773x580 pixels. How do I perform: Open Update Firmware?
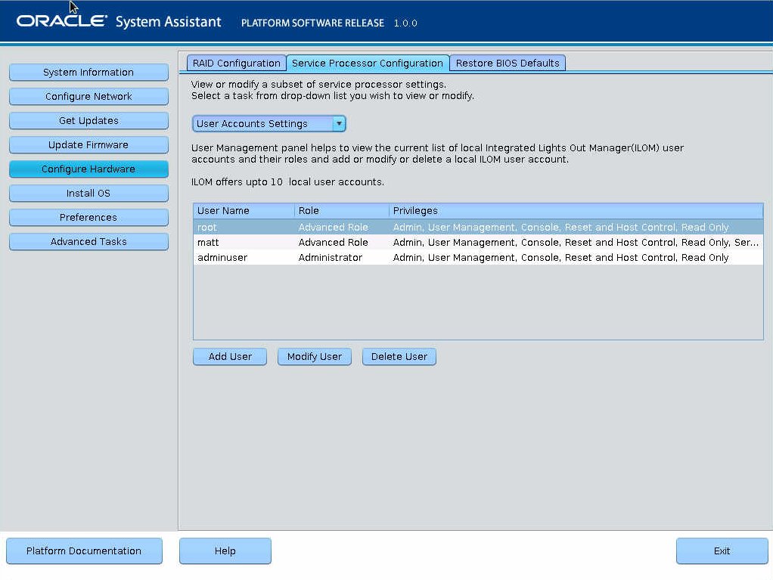(x=88, y=144)
